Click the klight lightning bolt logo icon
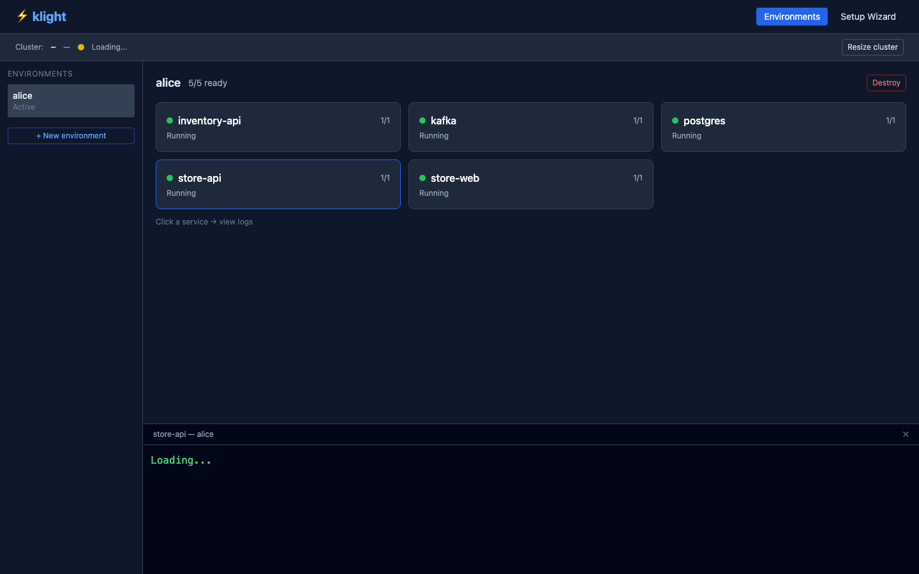 pyautogui.click(x=22, y=16)
